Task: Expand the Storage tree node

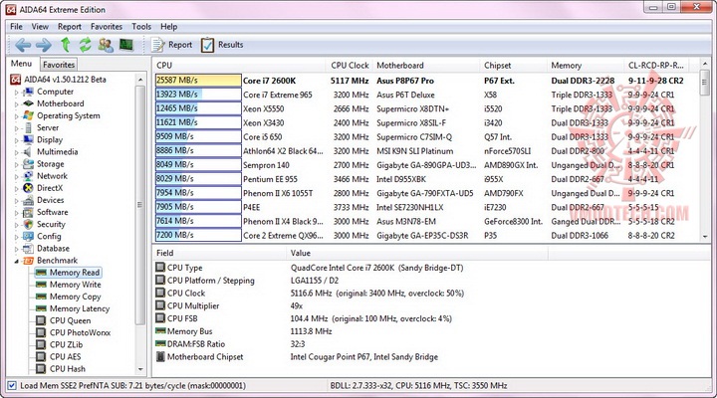Action: (x=17, y=164)
